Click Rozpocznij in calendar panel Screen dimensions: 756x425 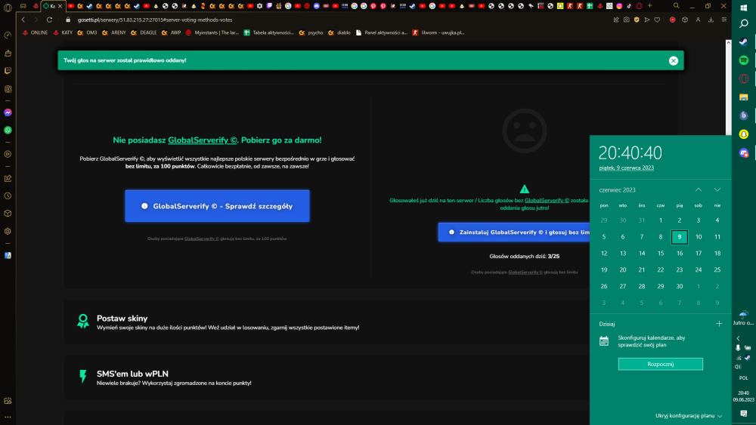tap(660, 364)
